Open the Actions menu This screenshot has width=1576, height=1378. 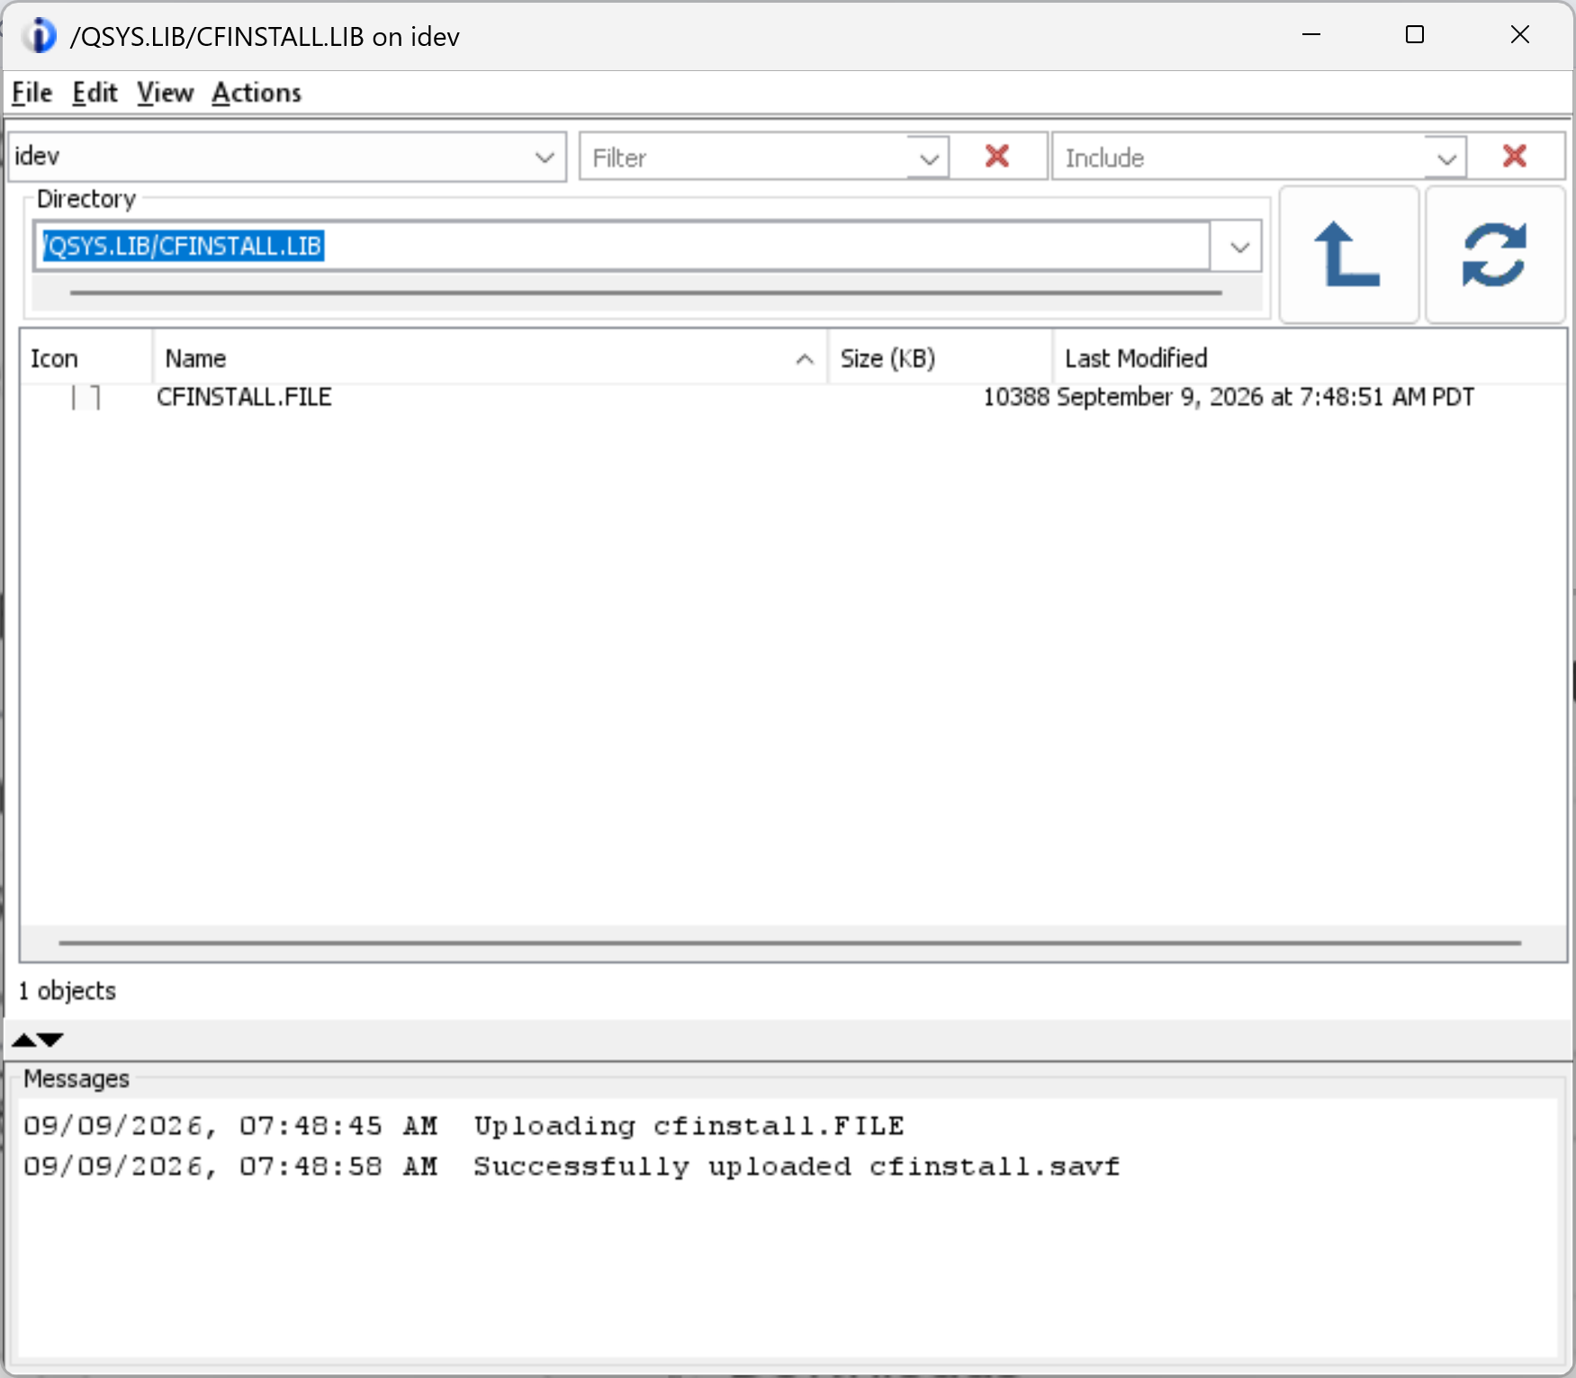click(x=257, y=93)
